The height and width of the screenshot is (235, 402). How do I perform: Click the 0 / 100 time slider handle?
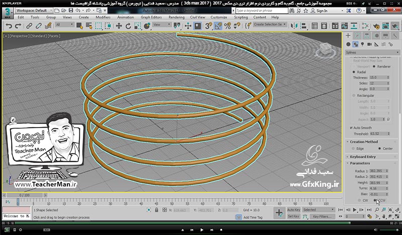[x=25, y=195]
